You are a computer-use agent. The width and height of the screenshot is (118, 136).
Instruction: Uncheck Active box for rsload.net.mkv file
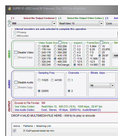(x=14, y=131)
